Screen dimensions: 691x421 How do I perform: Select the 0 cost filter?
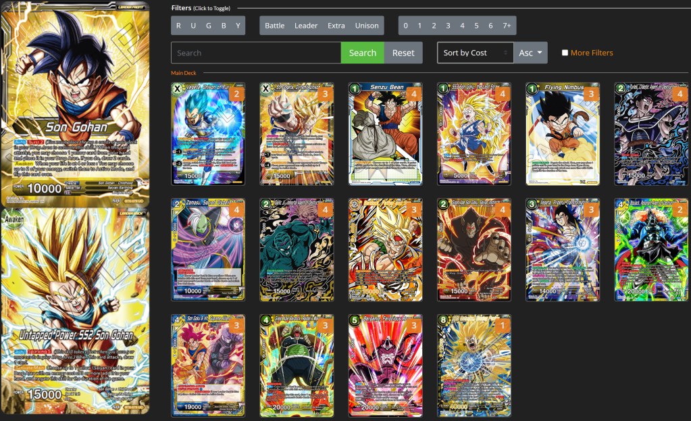tap(405, 26)
